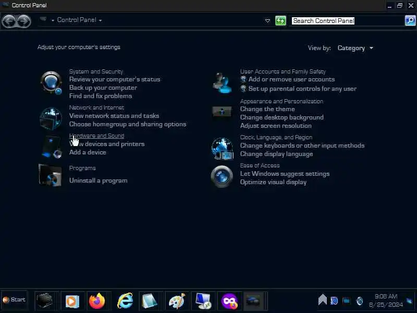Click Set up parental controls for any user
Screen dimensions: 417x313
tap(302, 89)
